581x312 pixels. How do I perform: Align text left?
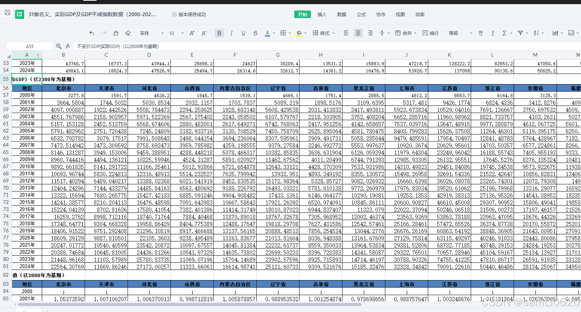(x=346, y=33)
